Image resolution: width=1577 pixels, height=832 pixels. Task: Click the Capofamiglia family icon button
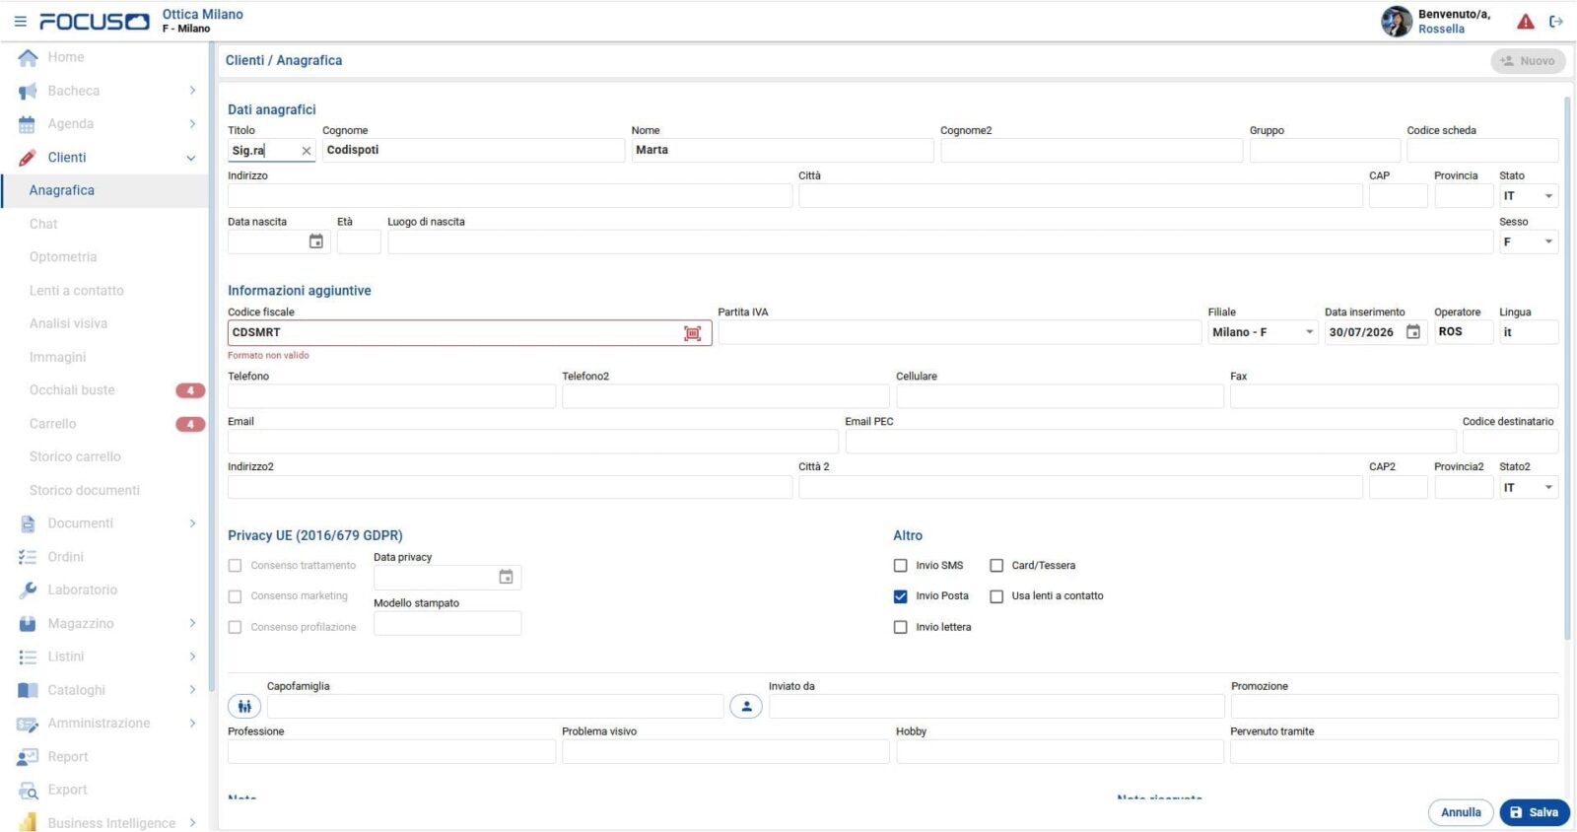244,707
